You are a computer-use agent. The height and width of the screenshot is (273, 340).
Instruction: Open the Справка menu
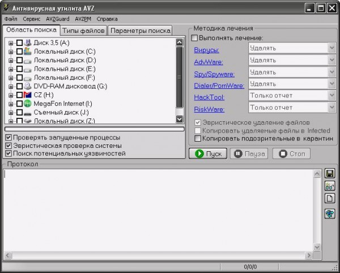107,19
